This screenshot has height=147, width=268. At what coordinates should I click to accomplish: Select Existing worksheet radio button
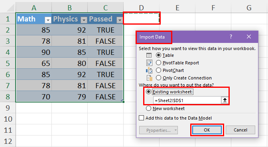coord(148,92)
